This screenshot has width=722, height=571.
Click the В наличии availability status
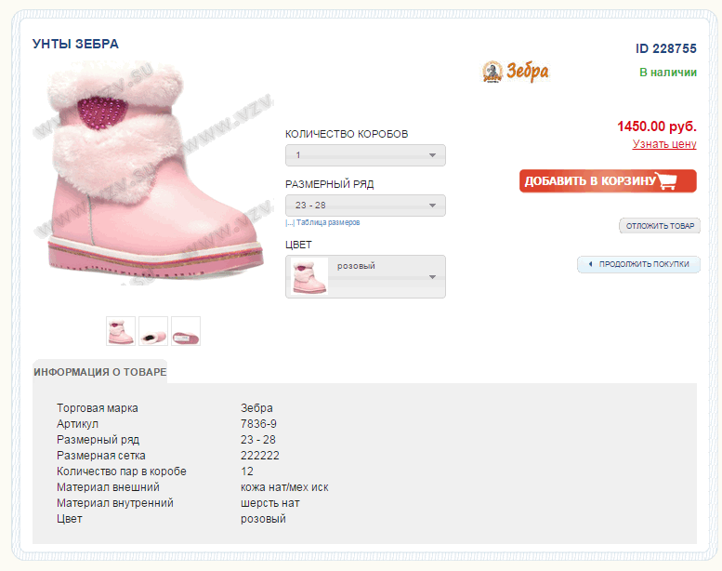[x=668, y=73]
